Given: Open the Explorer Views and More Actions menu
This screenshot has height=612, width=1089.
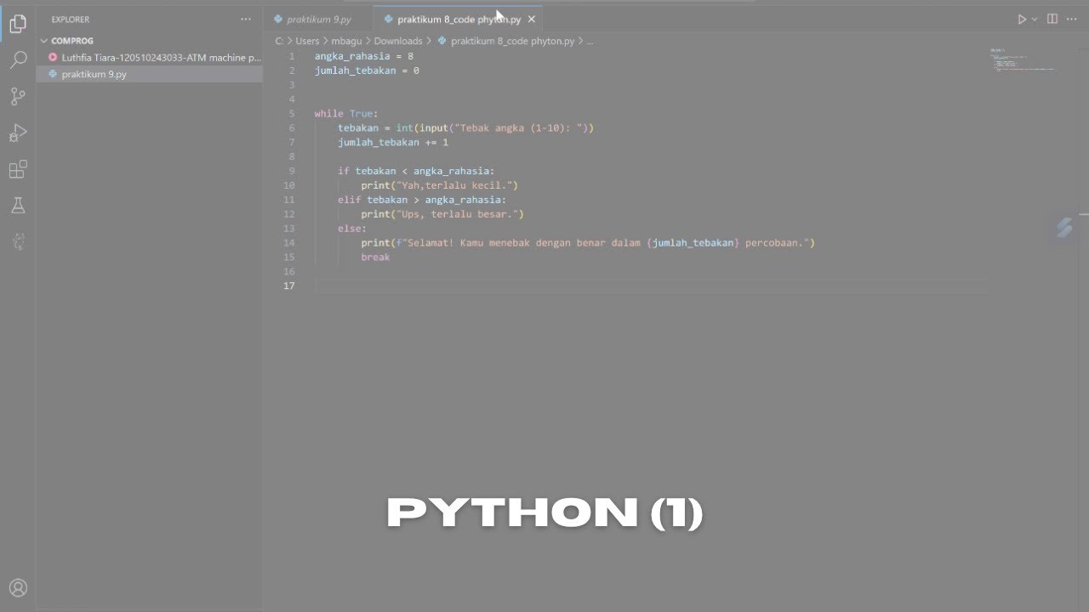Looking at the screenshot, I should coord(246,19).
